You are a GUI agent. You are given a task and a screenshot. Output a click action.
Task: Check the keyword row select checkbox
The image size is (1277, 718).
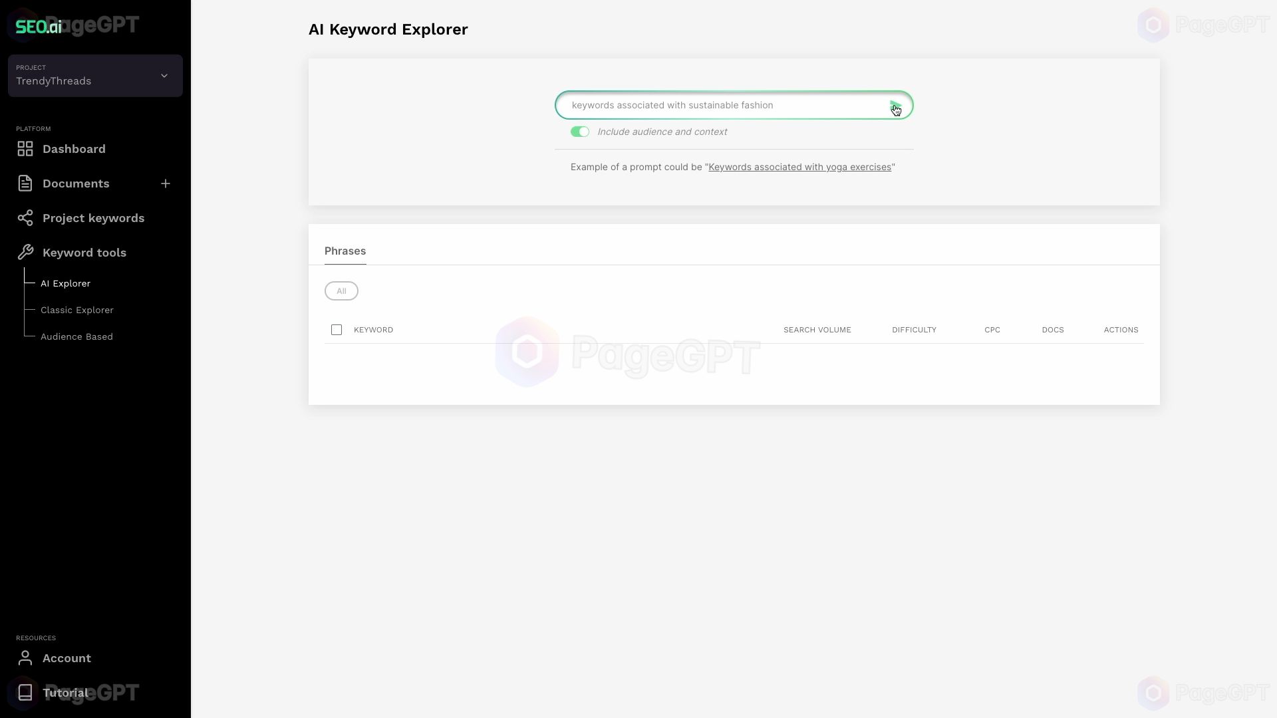336,330
